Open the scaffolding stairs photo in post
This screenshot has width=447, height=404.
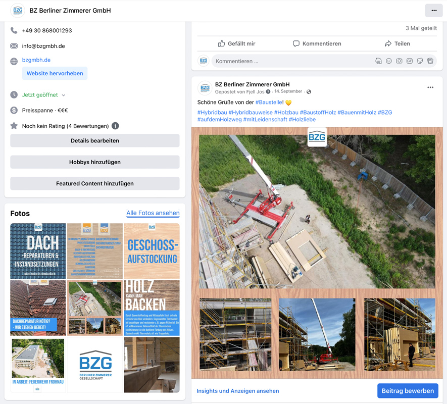click(235, 334)
